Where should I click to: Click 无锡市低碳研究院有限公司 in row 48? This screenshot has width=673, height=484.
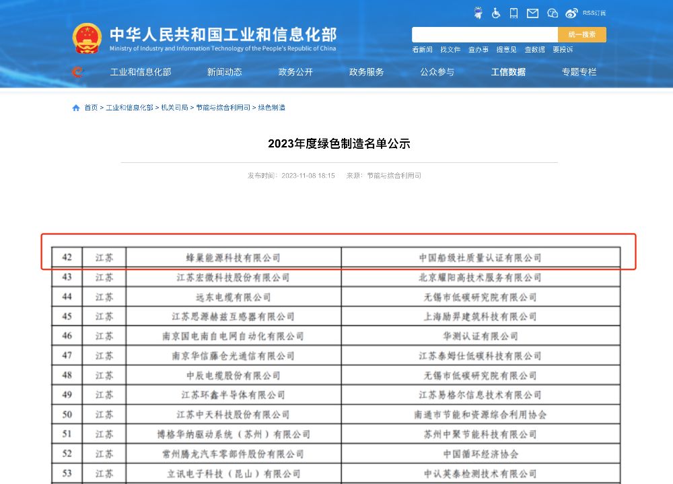pos(481,376)
